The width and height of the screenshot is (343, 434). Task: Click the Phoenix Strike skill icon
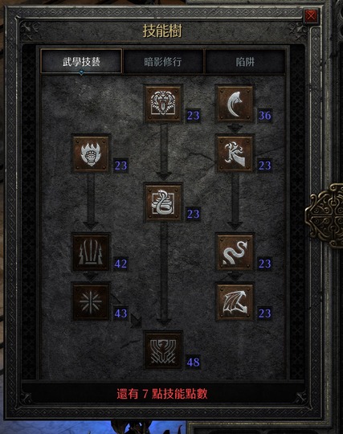[x=163, y=350]
